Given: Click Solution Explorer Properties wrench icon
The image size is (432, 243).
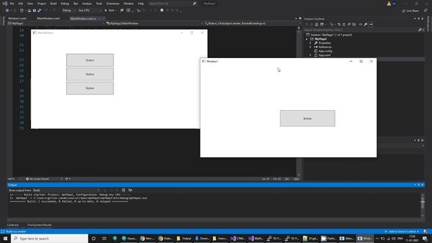Looking at the screenshot, I should point(365,24).
